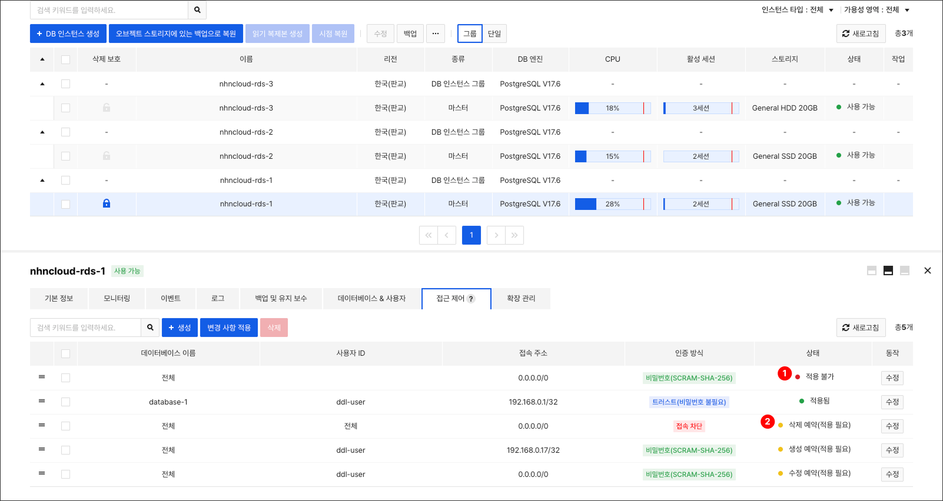943x501 pixels.
Task: Collapse the nhncloud-rds-2 group
Action: tap(42, 132)
